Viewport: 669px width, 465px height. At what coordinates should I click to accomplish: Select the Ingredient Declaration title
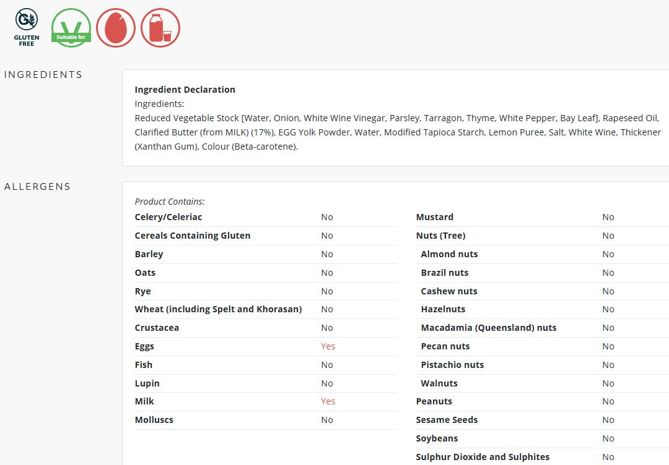[185, 90]
